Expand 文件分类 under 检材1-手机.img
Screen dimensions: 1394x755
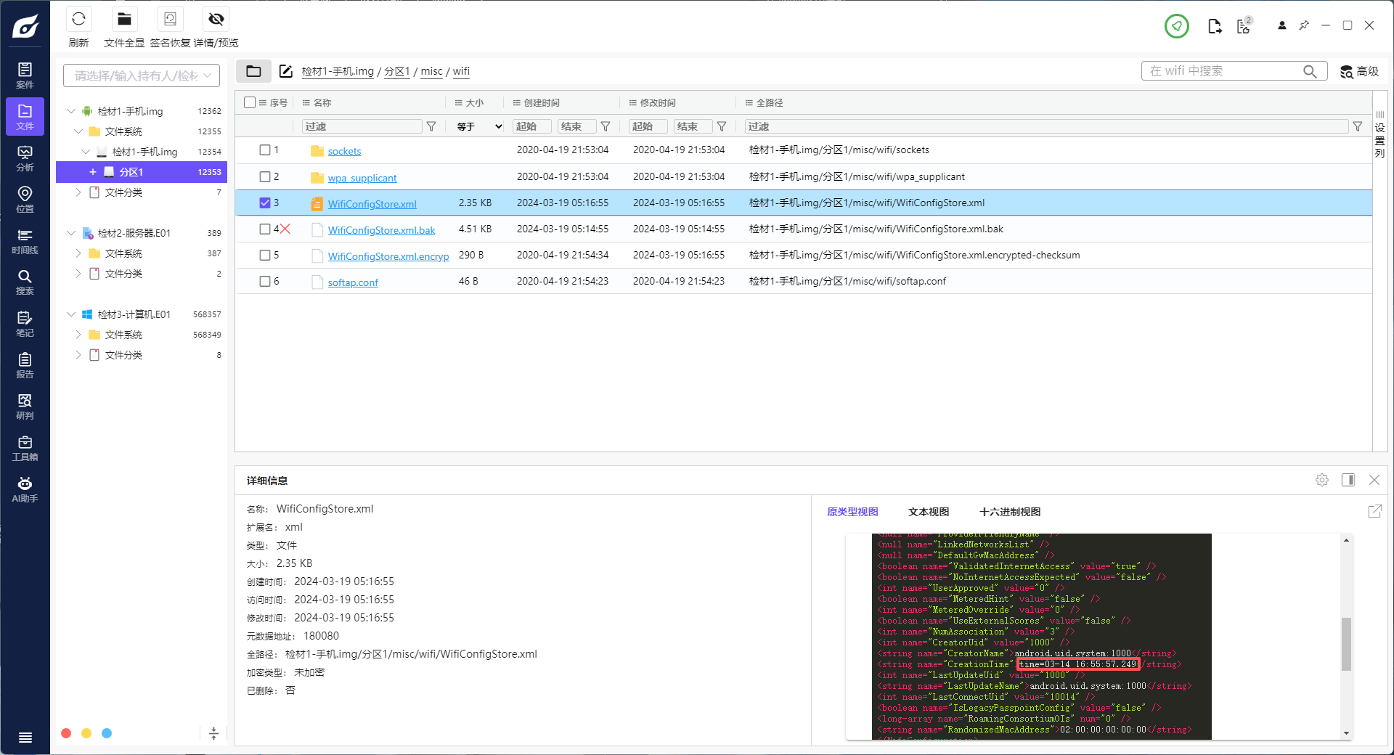tap(78, 192)
